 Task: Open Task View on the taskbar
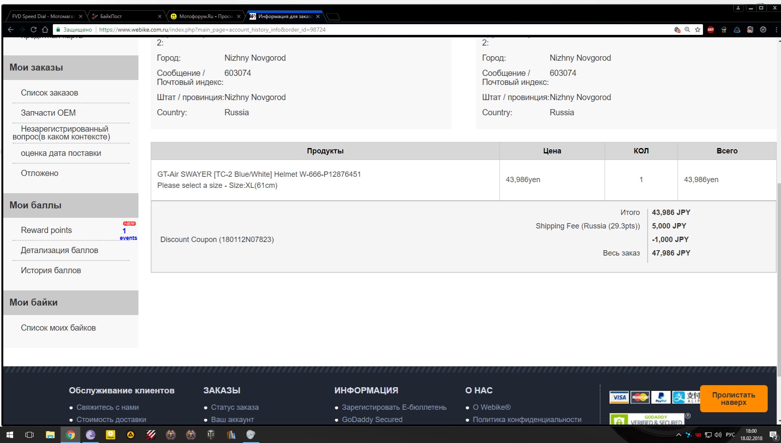[30, 435]
